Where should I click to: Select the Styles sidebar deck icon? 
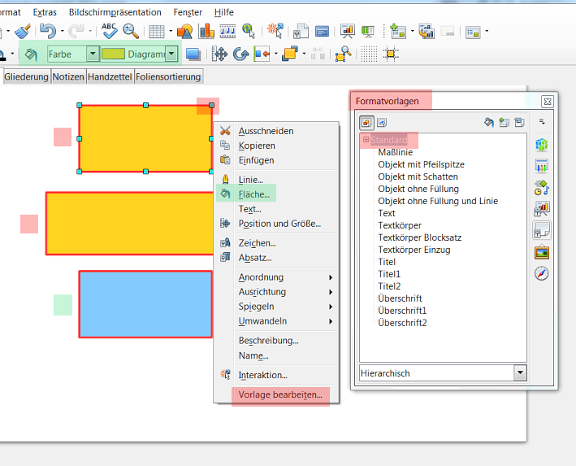541,231
